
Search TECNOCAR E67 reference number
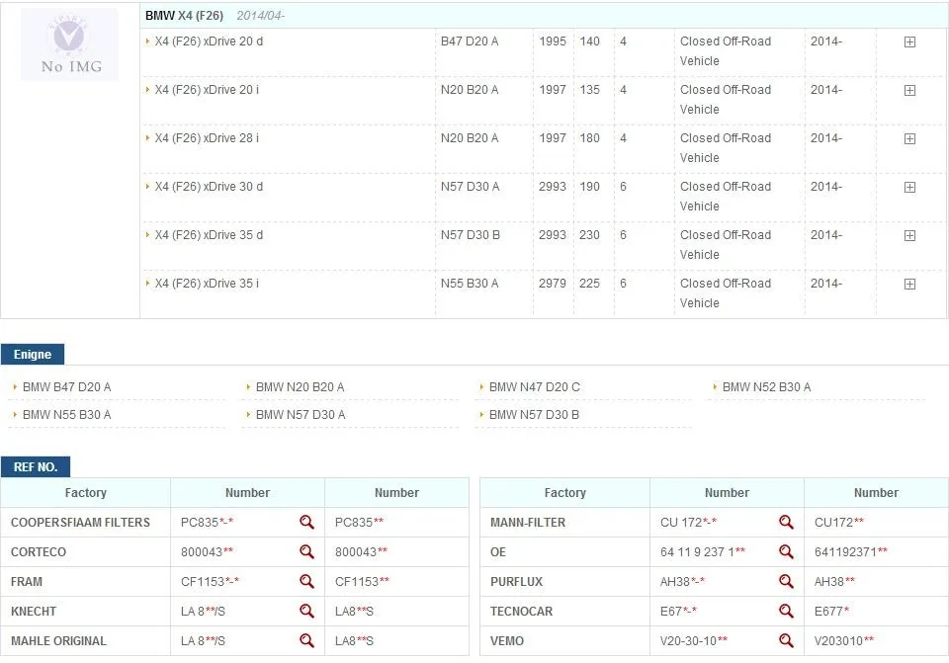pyautogui.click(x=786, y=611)
